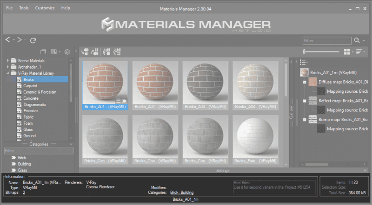Click the thumbnail grid vertical scrollbar
Screen dimensions: 372x205
[286, 79]
